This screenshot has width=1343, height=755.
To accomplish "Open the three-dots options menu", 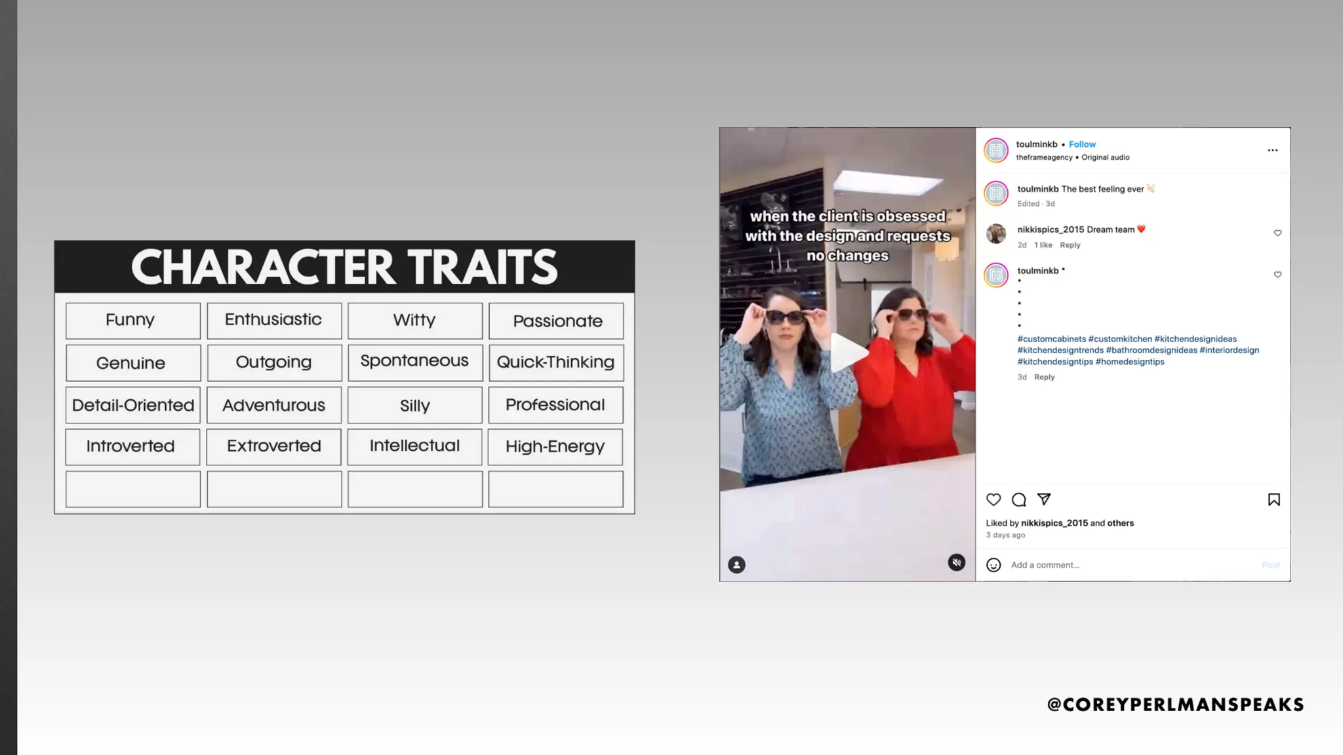I will [1272, 150].
